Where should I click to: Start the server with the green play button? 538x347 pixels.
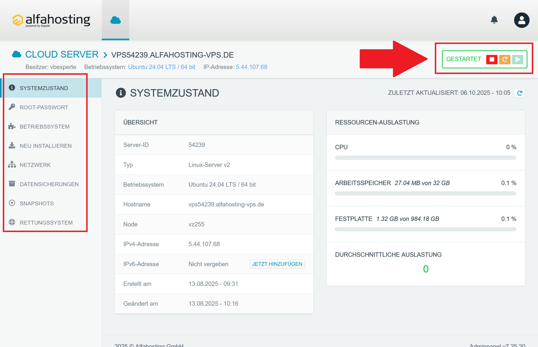click(x=517, y=59)
